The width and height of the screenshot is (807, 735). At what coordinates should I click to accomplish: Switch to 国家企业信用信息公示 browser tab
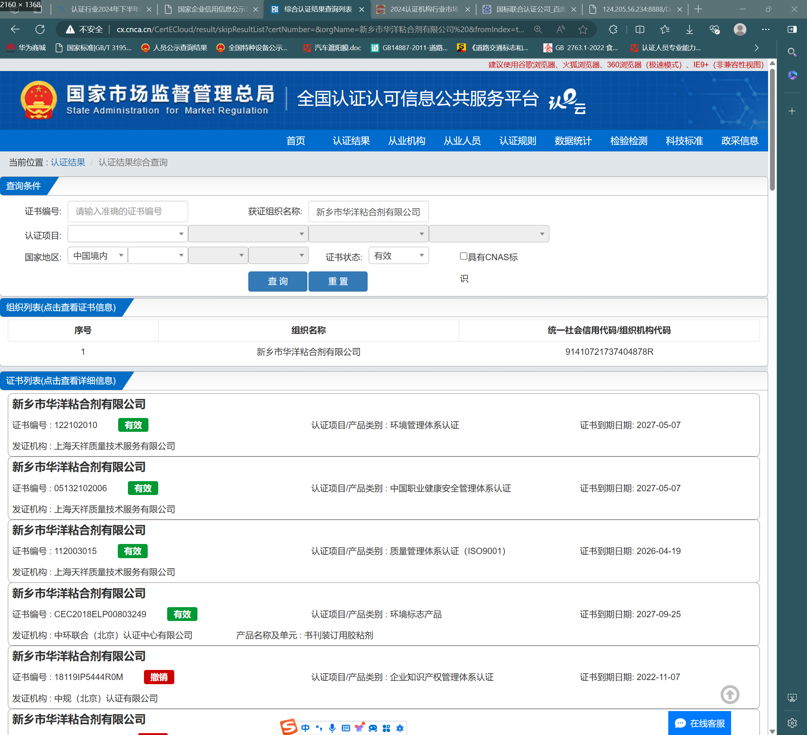point(211,9)
